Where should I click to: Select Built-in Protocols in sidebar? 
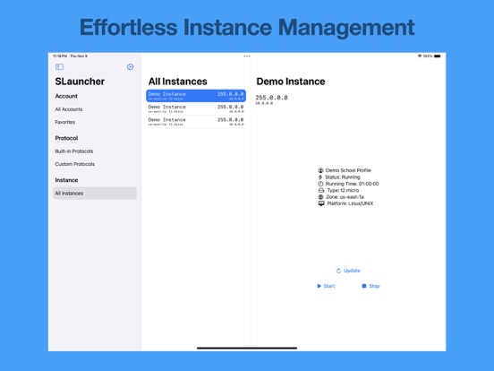click(x=74, y=151)
